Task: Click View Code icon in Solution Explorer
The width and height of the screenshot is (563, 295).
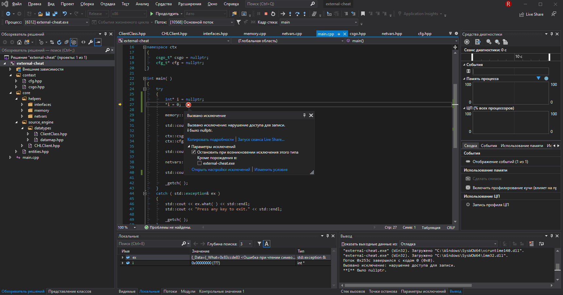Action: click(83, 42)
